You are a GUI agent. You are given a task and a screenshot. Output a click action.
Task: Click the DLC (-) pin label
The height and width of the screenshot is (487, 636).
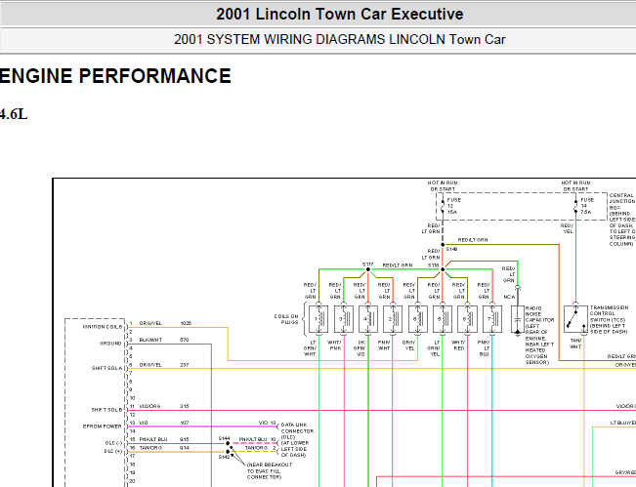(113, 443)
